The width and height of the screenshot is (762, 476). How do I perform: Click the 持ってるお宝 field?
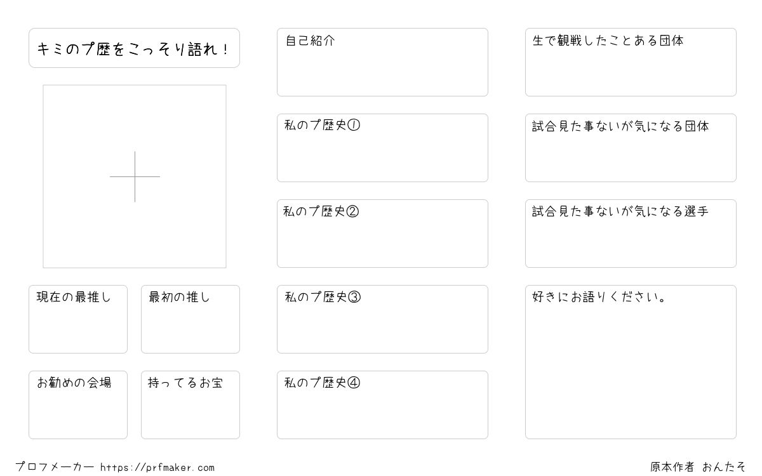(x=190, y=405)
